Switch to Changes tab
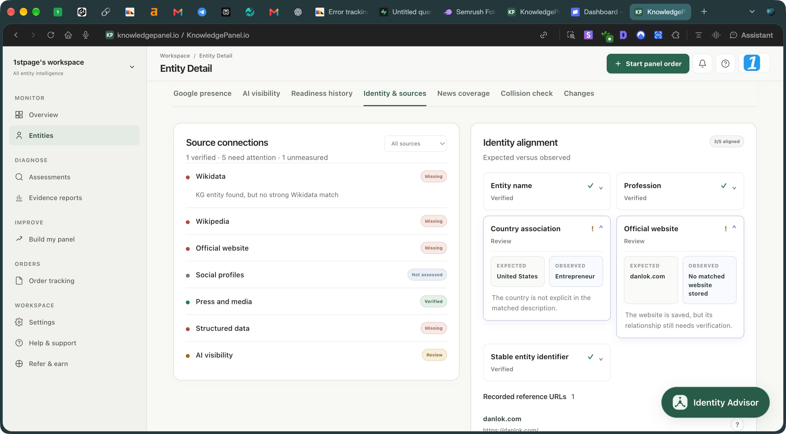786x434 pixels. pos(579,93)
